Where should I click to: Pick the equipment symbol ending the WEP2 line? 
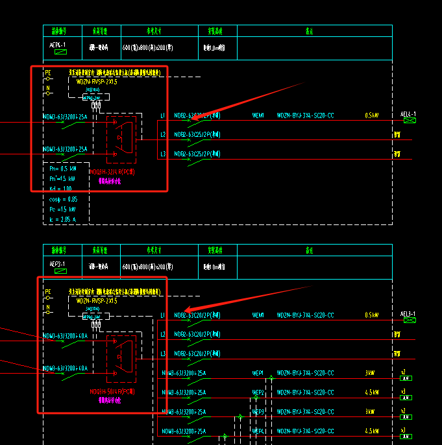tap(406, 398)
